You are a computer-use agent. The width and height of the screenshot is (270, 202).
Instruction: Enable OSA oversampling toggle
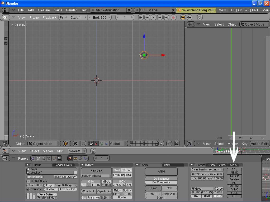[x=91, y=181]
